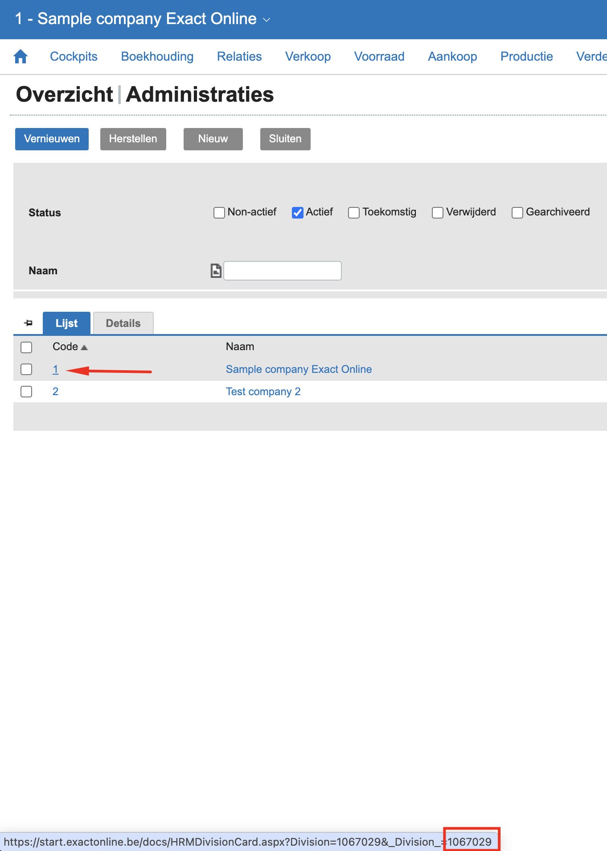
Task: Click the document icon beside Naam field
Action: point(216,271)
